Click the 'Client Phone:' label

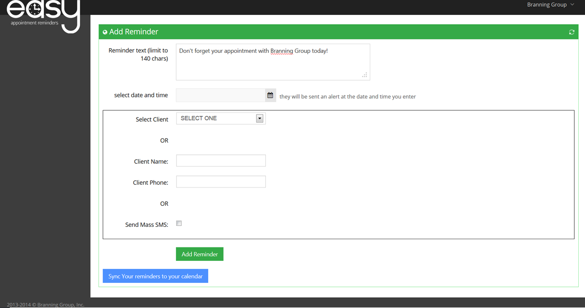[x=150, y=183]
